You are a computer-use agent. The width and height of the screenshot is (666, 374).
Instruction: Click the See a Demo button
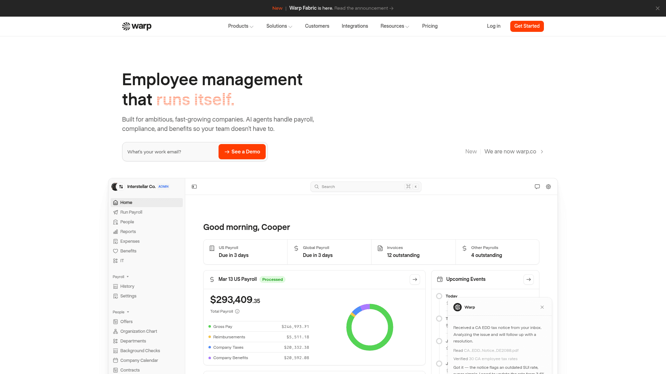[x=242, y=152]
